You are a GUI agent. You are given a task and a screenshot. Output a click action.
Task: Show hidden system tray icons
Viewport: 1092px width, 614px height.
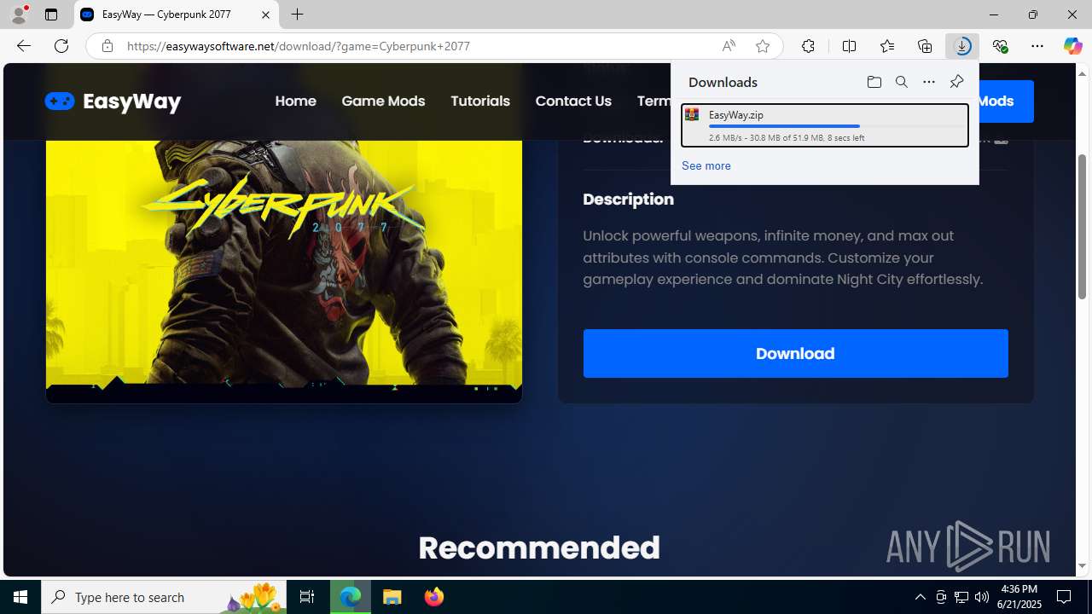[920, 597]
